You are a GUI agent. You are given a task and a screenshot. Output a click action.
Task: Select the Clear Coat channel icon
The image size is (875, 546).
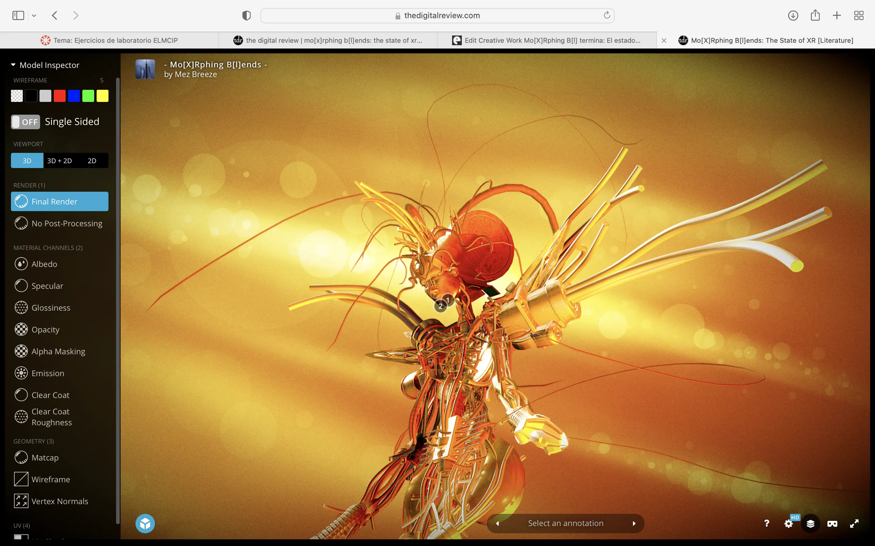21,395
